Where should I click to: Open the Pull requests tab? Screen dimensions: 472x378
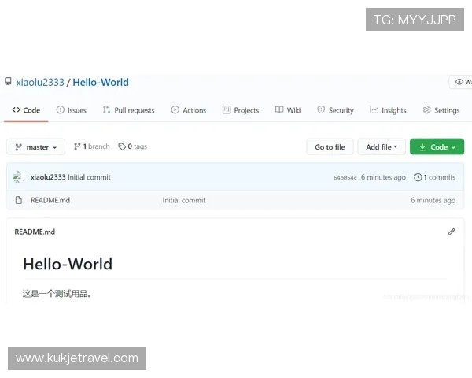[x=128, y=110]
